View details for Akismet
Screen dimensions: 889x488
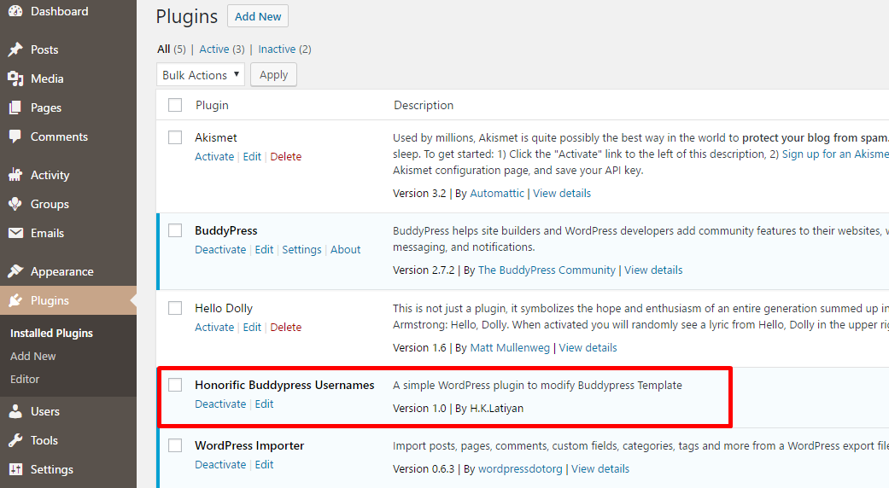pyautogui.click(x=562, y=194)
